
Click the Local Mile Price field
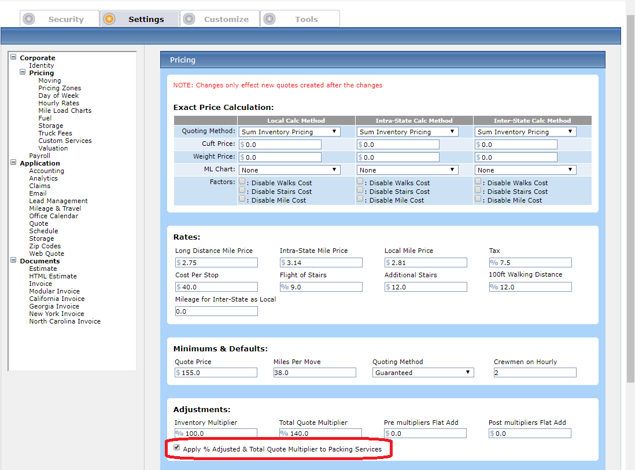click(426, 263)
